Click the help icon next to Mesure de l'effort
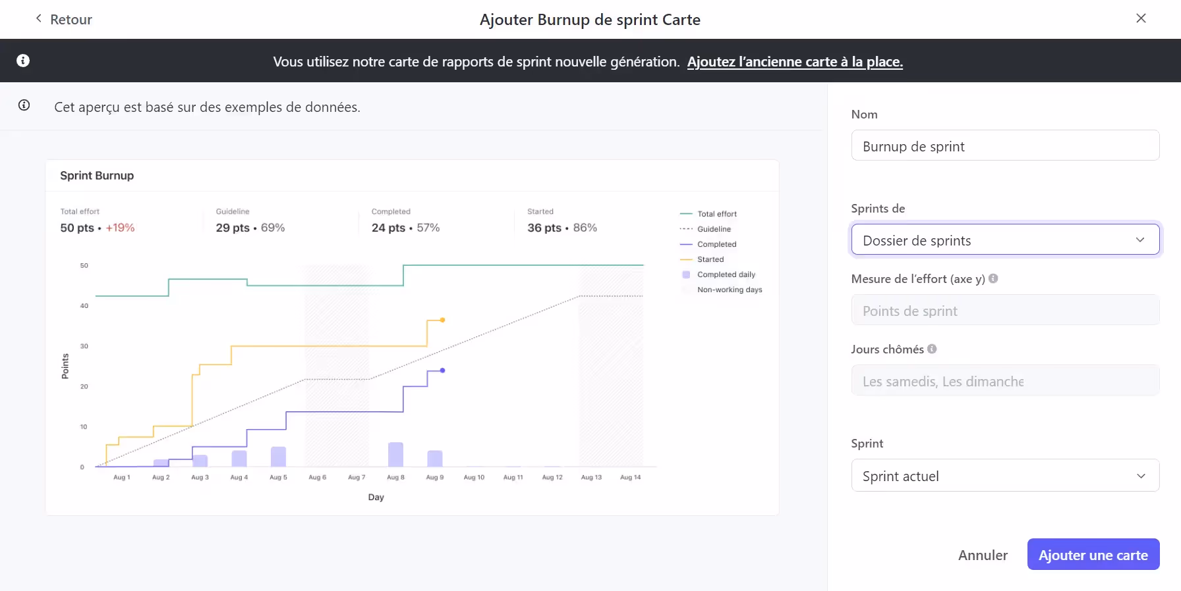 click(993, 278)
